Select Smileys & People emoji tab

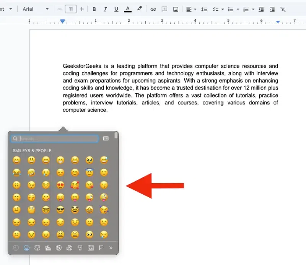pos(26,248)
